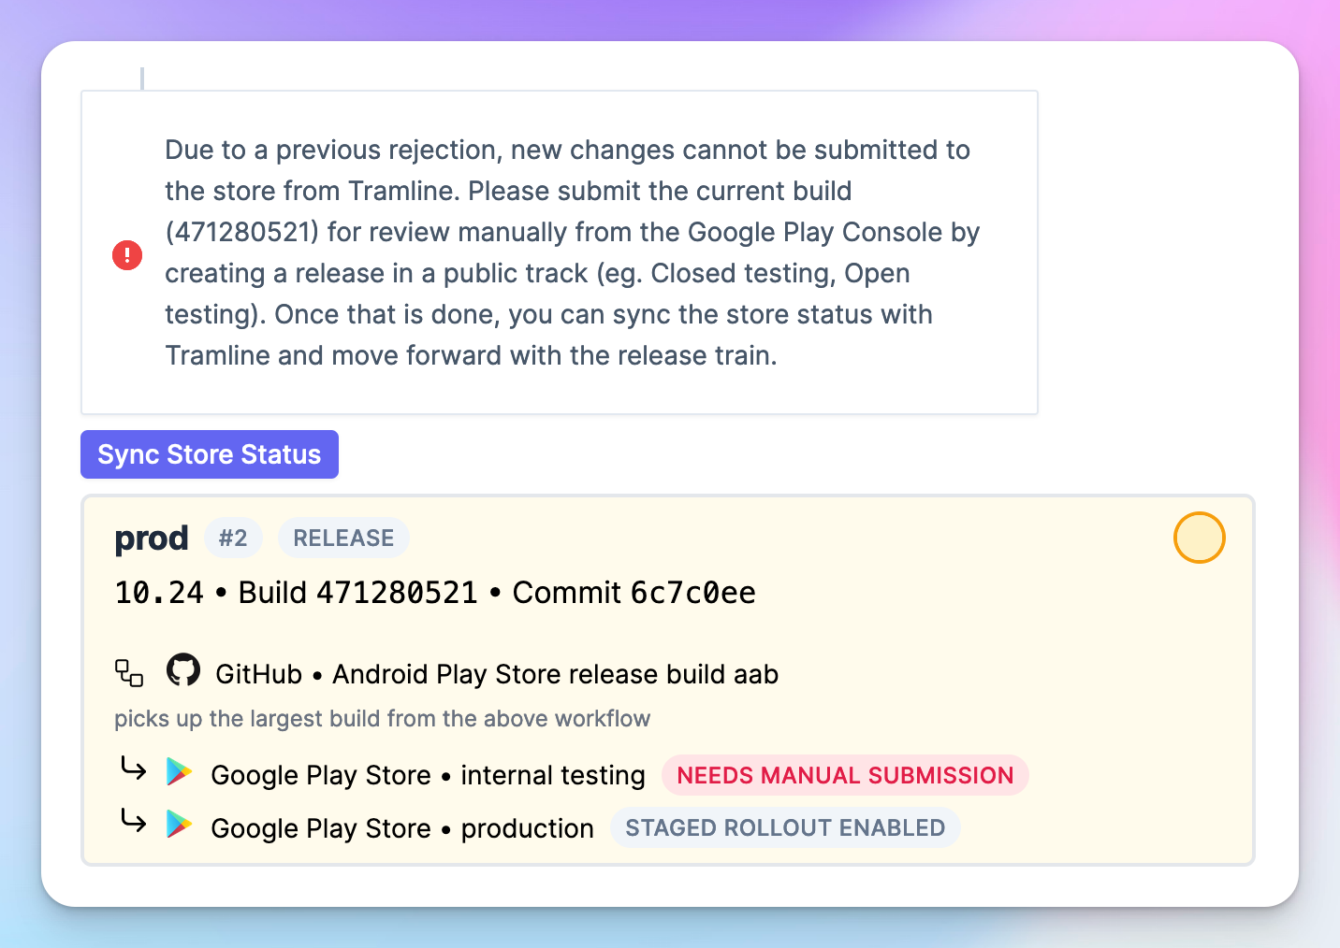This screenshot has height=948, width=1340.
Task: Click the yellow status circle indicator
Action: click(x=1200, y=538)
